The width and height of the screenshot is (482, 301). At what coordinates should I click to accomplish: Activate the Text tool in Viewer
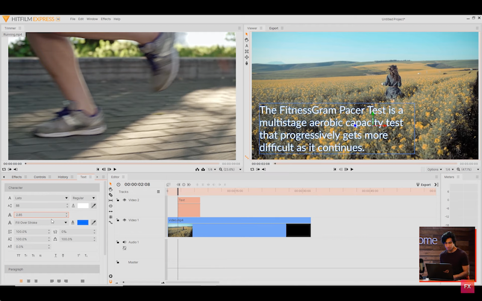(x=246, y=46)
